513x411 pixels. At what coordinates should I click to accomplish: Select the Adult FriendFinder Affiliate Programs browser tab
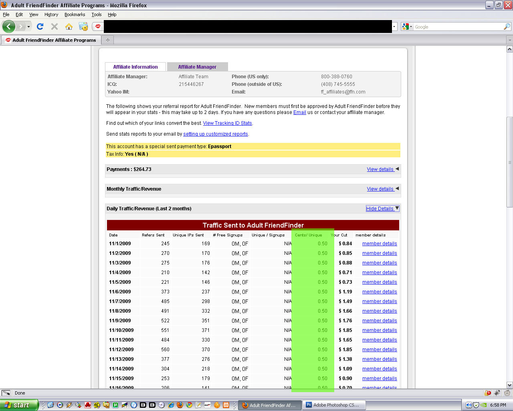point(50,40)
